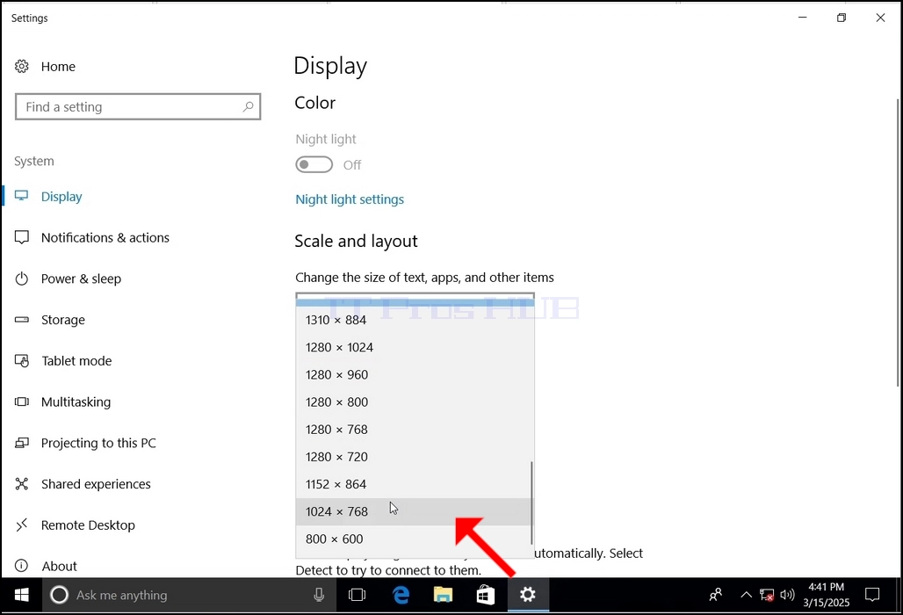
Task: Close the Settings window
Action: coord(880,18)
